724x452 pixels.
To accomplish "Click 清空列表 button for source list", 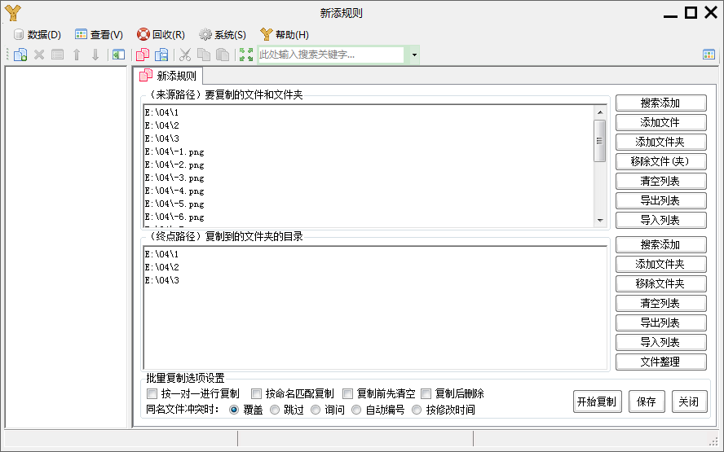I will 660,182.
